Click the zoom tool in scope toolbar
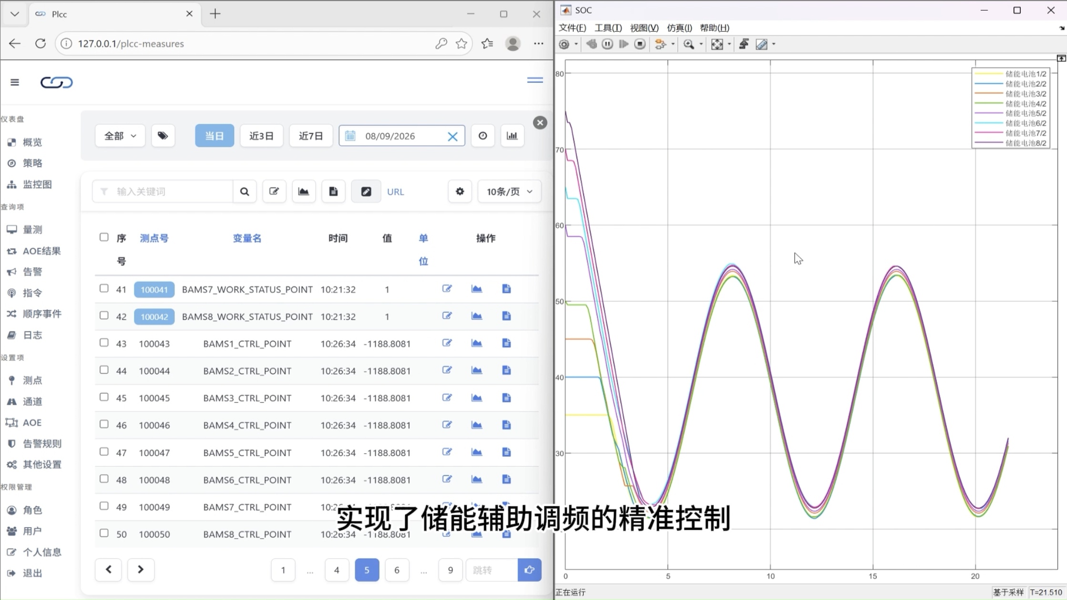Viewport: 1067px width, 600px height. 688,44
